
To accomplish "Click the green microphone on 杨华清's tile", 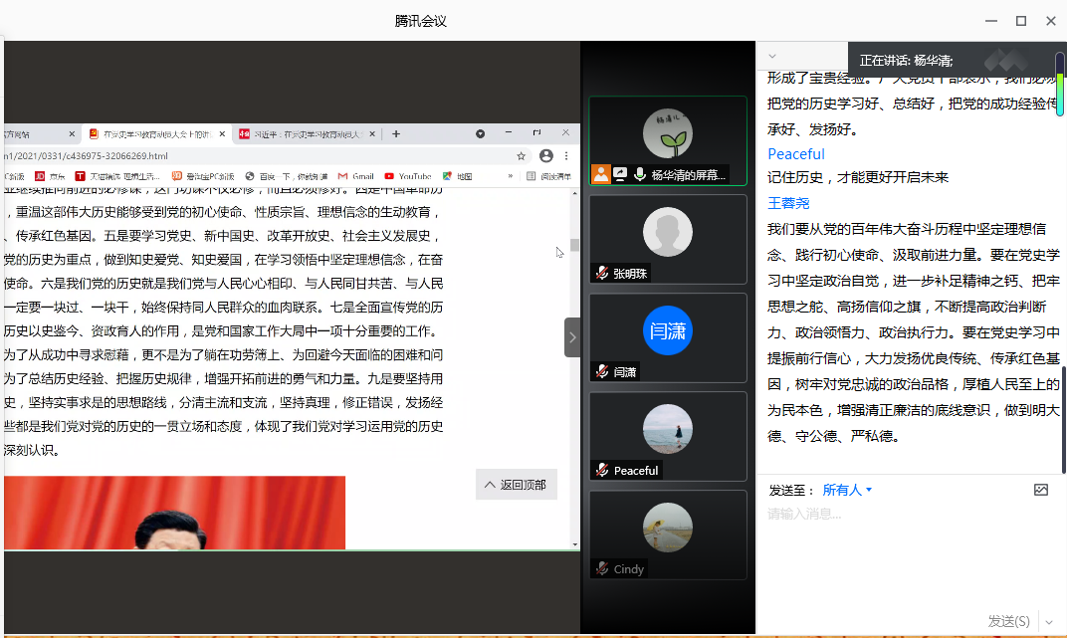I will tap(639, 174).
